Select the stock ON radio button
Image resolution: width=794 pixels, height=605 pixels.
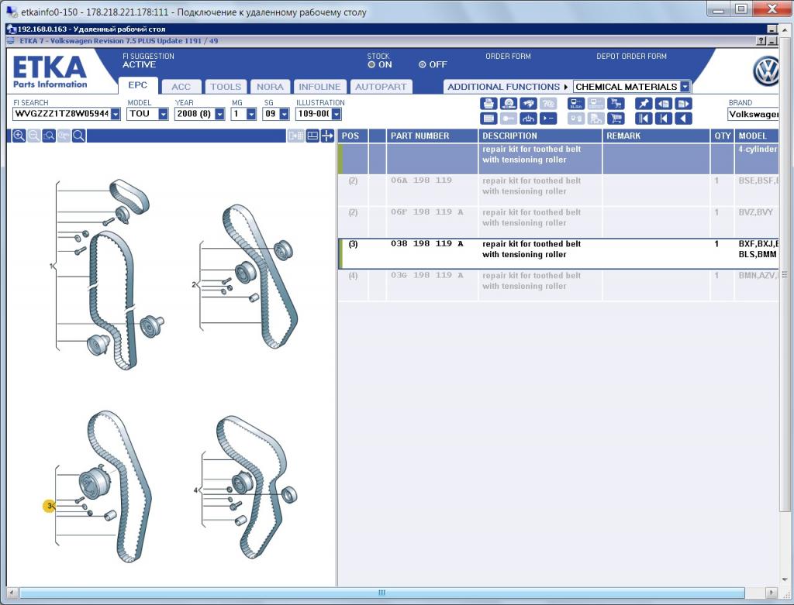(x=371, y=65)
